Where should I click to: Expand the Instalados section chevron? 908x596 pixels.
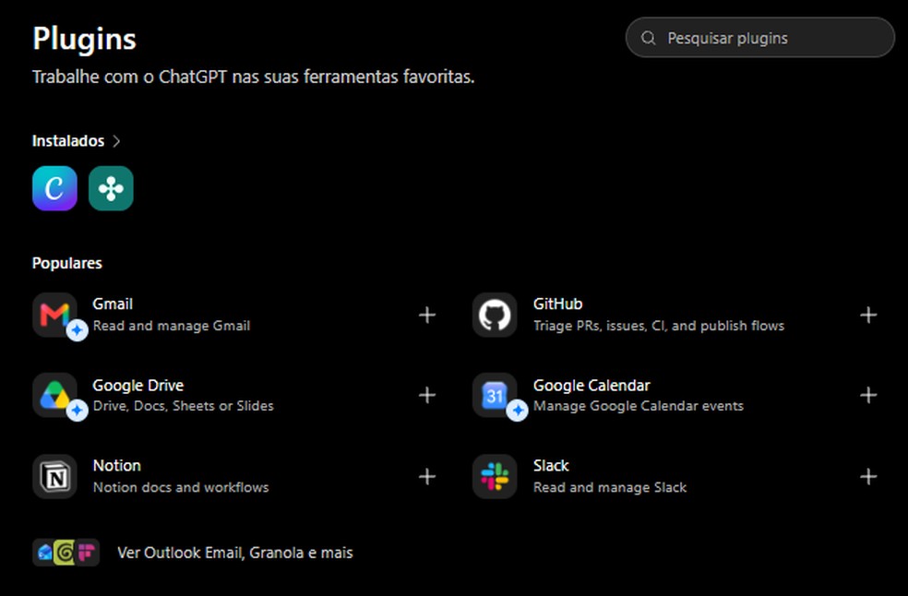click(116, 141)
